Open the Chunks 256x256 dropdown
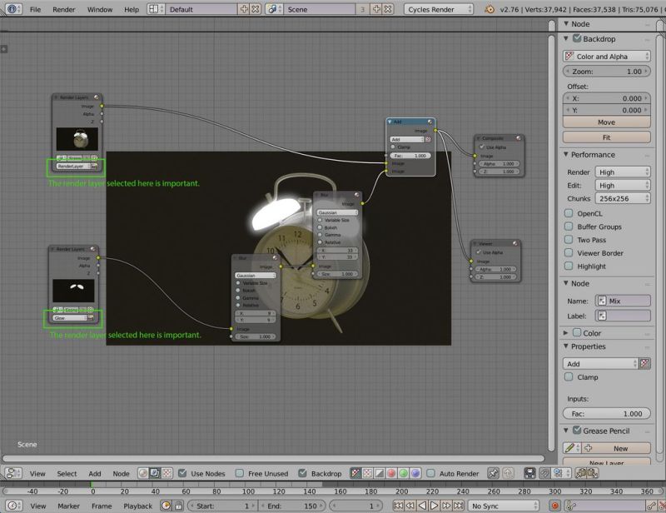 tap(624, 199)
